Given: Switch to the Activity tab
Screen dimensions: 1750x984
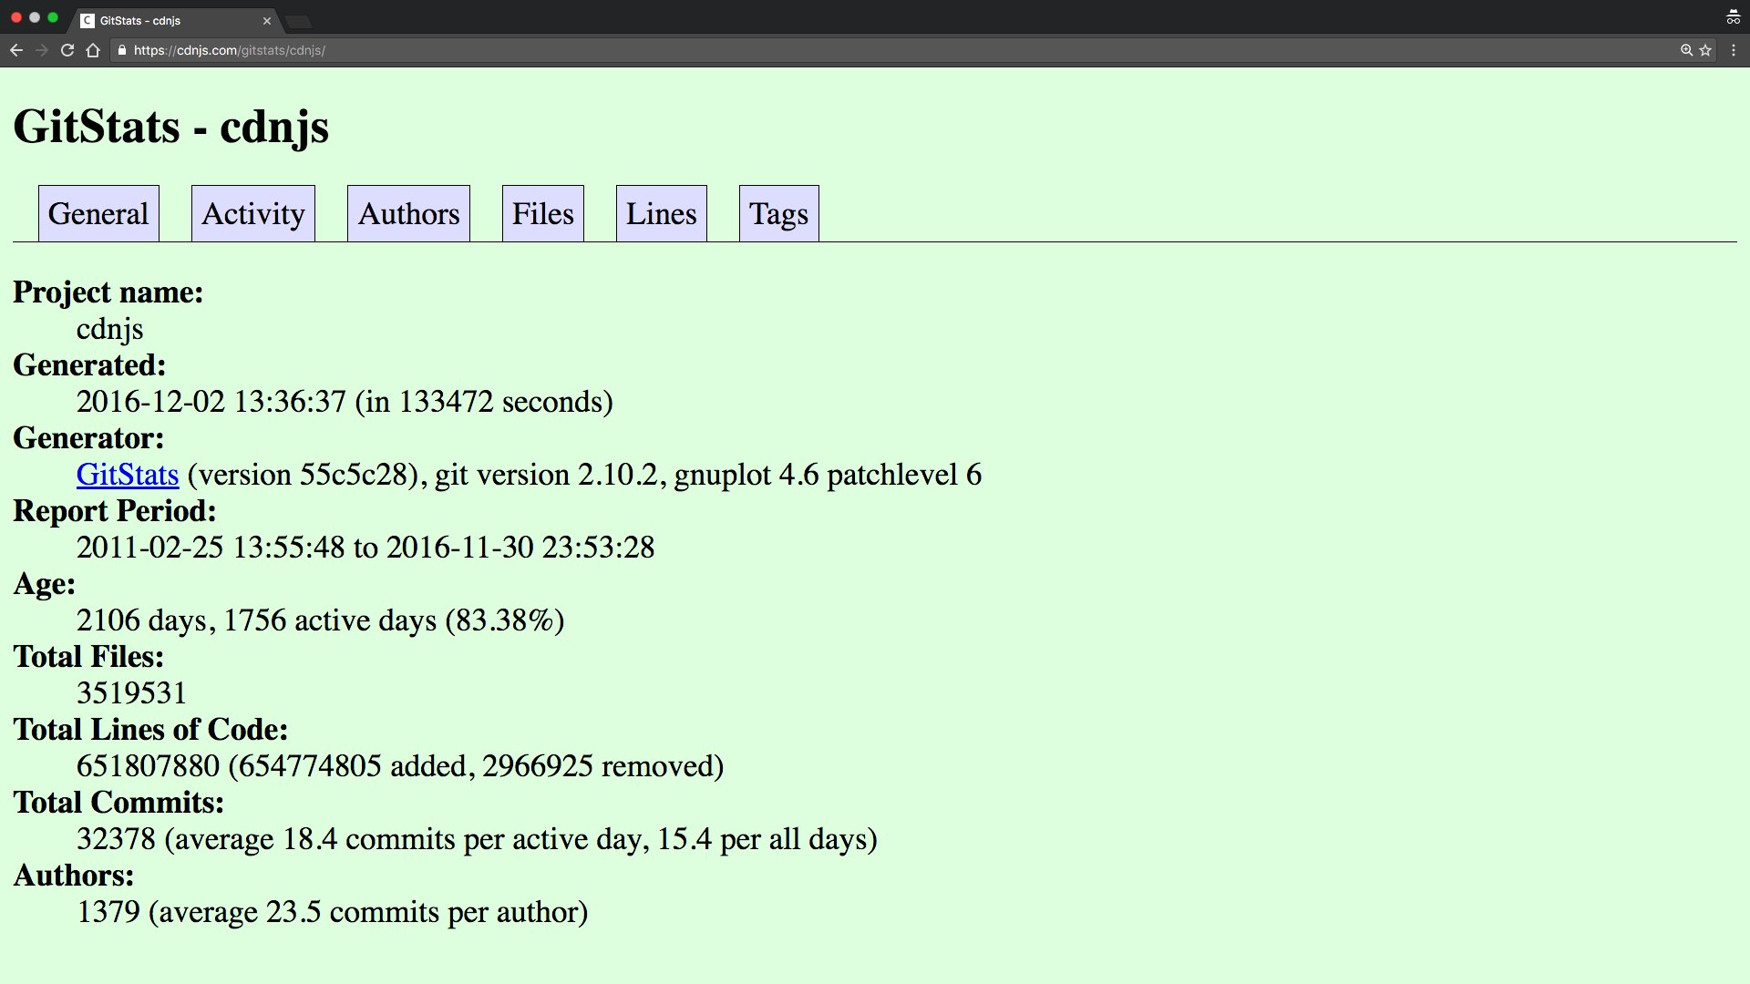Looking at the screenshot, I should point(253,213).
